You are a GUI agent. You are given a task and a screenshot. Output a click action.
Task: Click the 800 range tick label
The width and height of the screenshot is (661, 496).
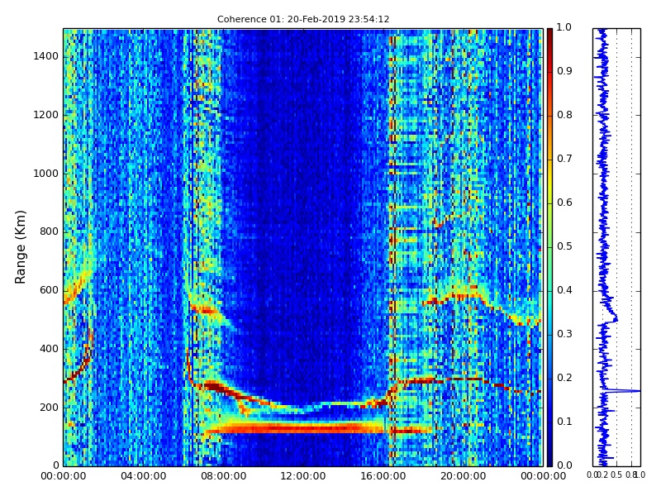49,232
